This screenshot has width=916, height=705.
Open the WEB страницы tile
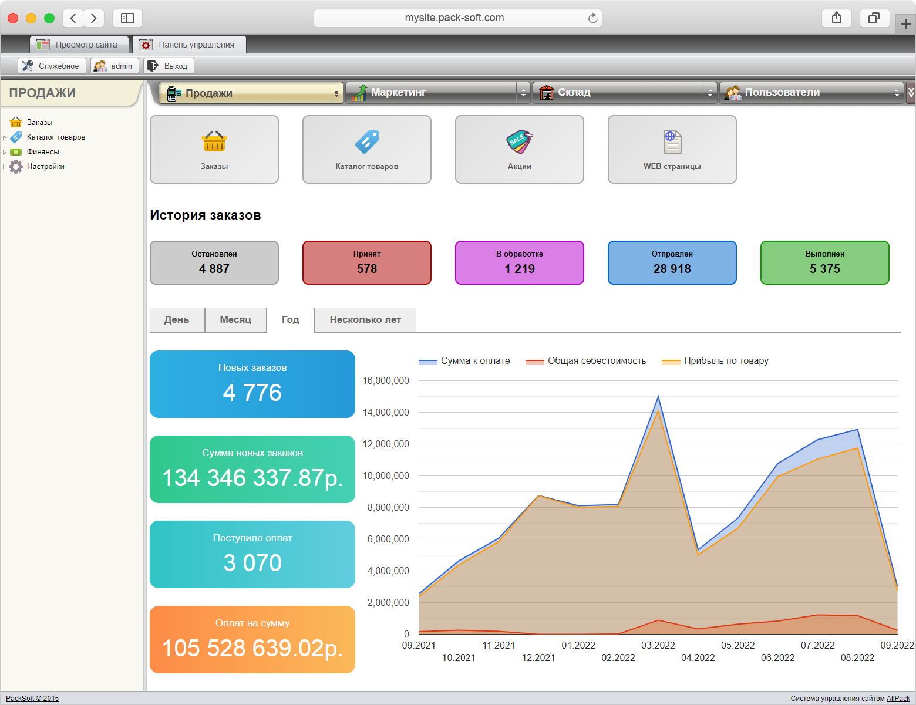point(672,149)
